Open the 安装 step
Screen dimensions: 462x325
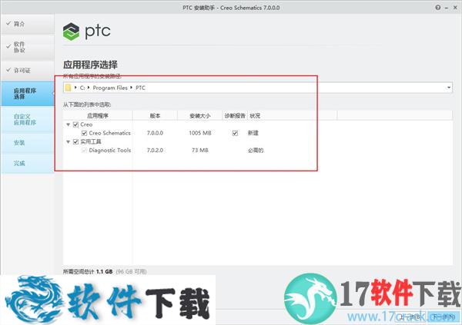click(27, 143)
